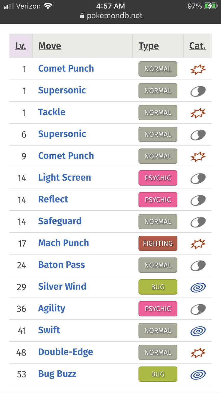Tap the physical category icon beside Tackle
The image size is (221, 393).
pos(198,113)
